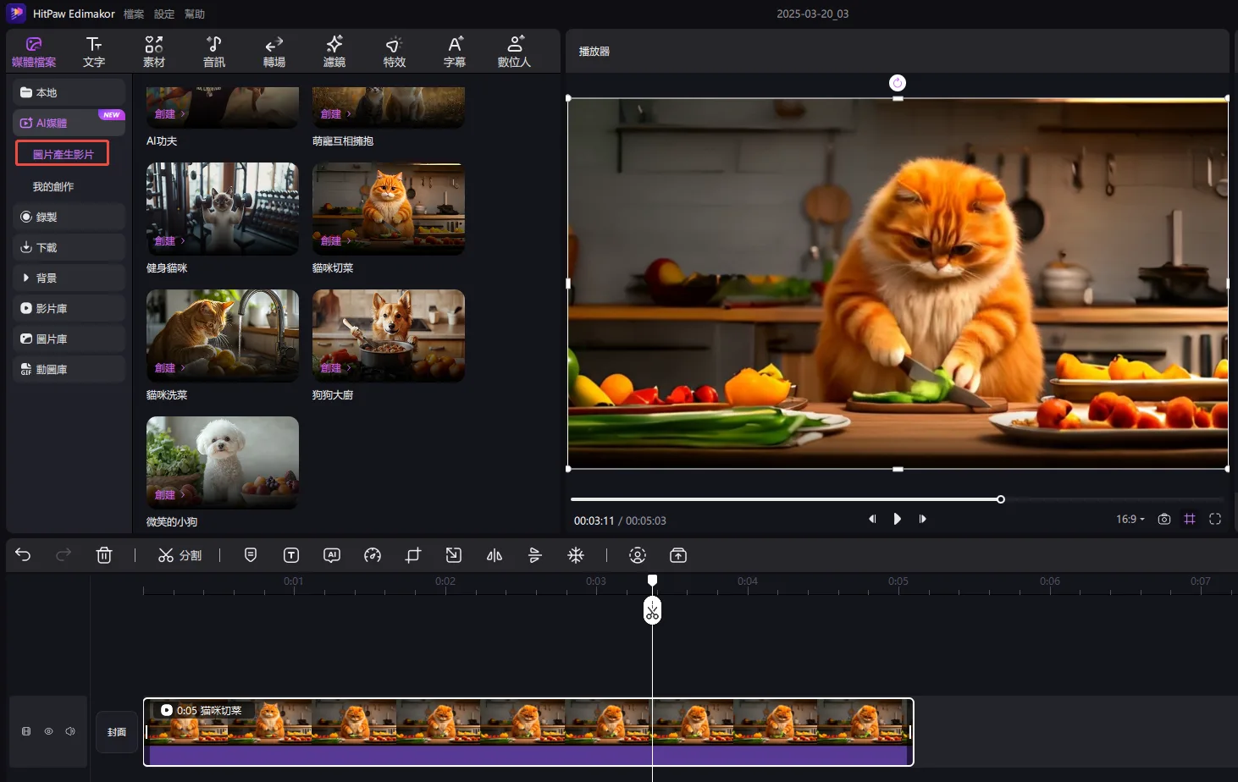Switch to the 轉場 tab
Viewport: 1238px width, 782px height.
(274, 51)
